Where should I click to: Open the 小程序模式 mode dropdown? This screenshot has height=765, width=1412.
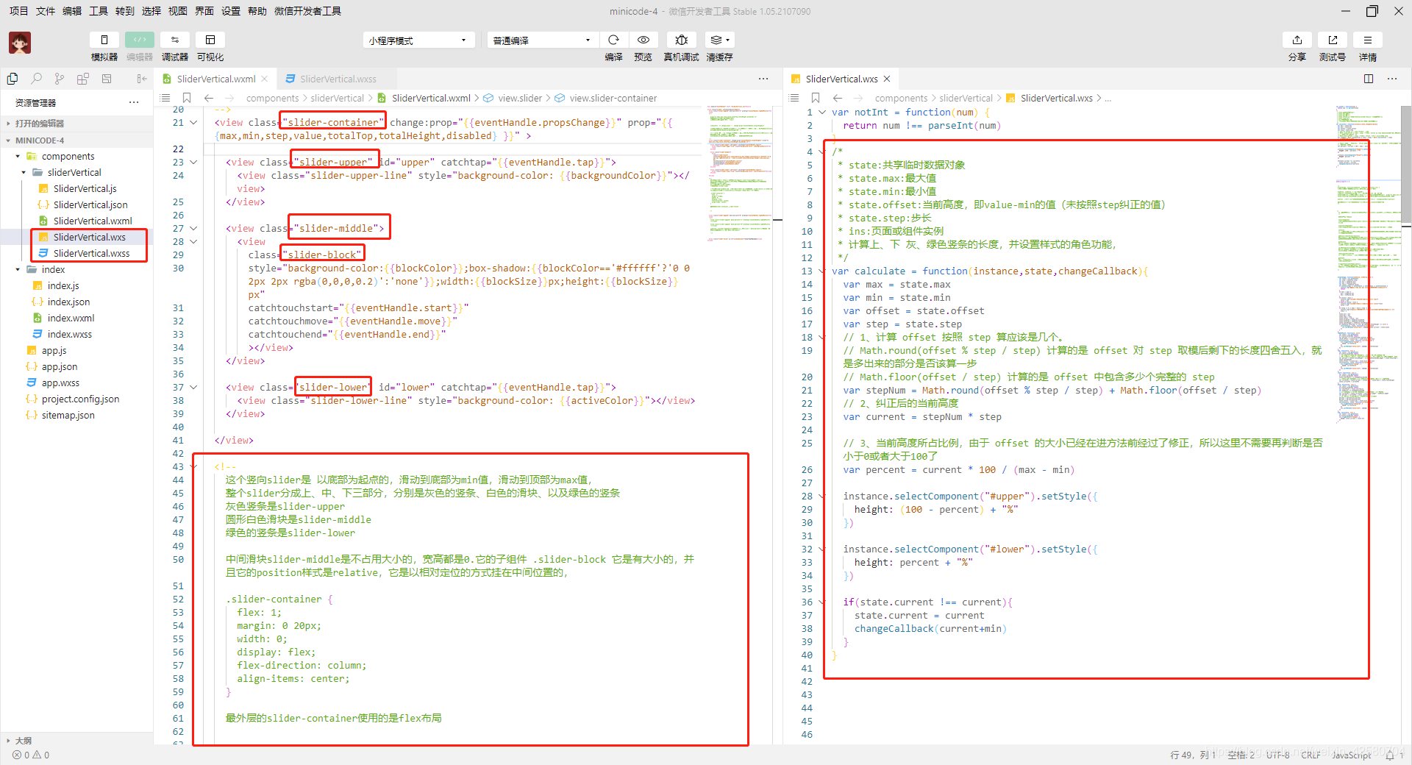pyautogui.click(x=418, y=40)
